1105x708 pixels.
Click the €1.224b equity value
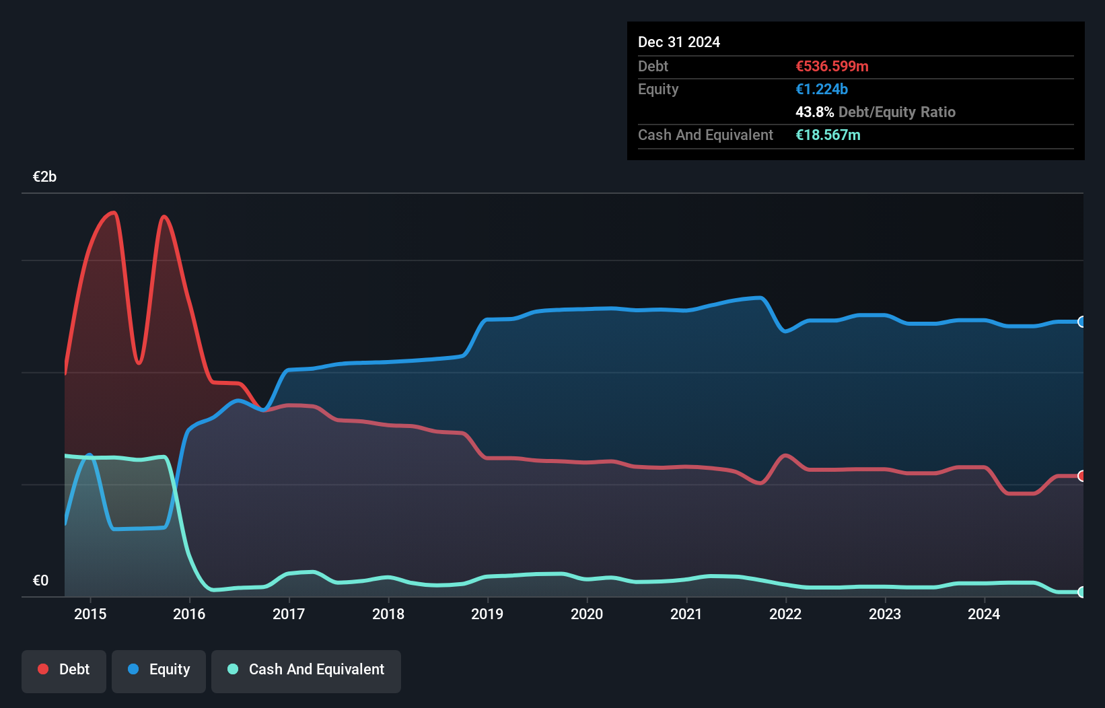[822, 89]
